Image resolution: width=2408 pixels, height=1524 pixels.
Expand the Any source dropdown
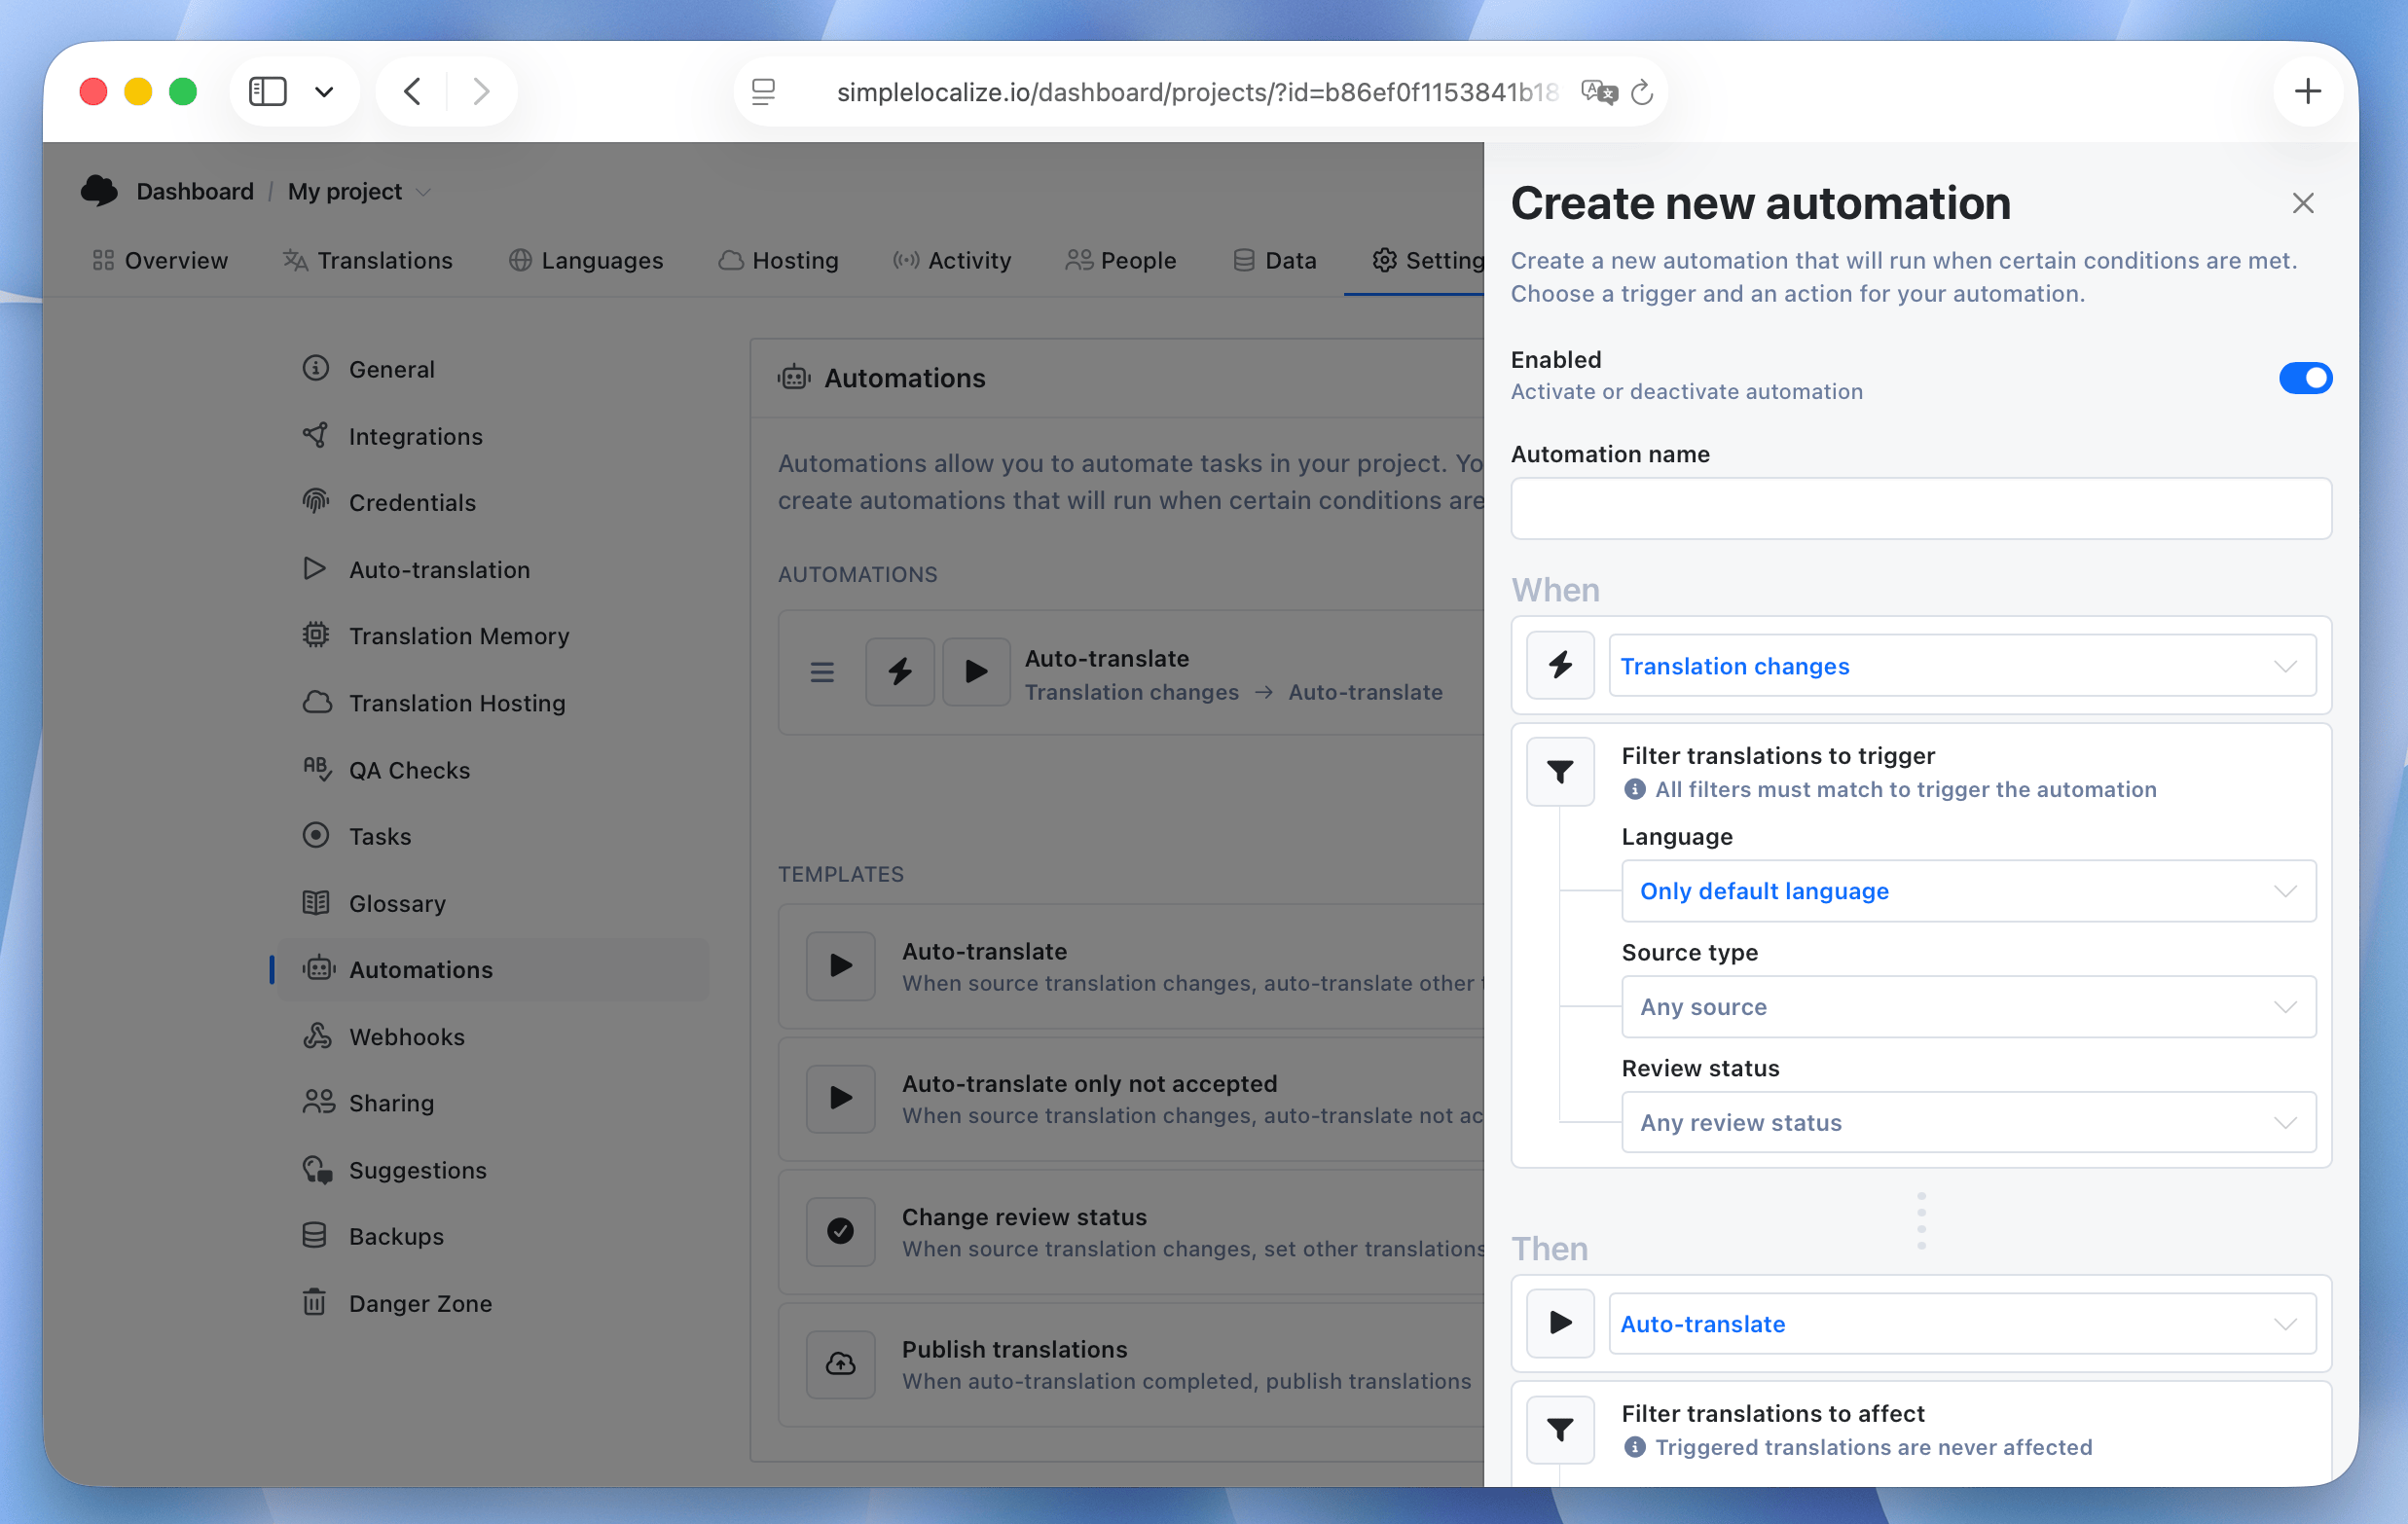pos(1968,1006)
